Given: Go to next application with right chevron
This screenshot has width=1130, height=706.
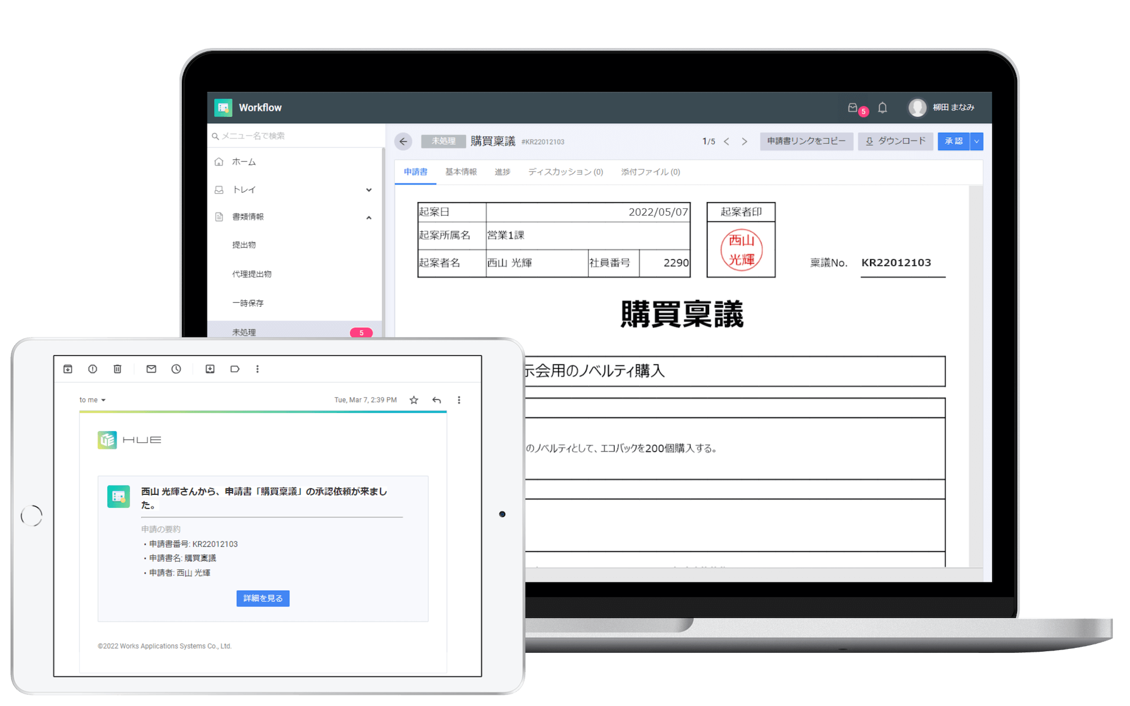Looking at the screenshot, I should (744, 141).
